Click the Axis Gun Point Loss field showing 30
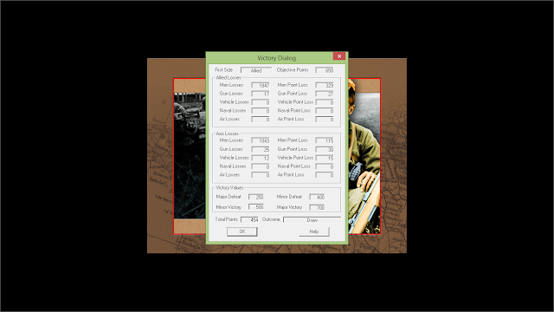554x312 pixels. tap(325, 149)
